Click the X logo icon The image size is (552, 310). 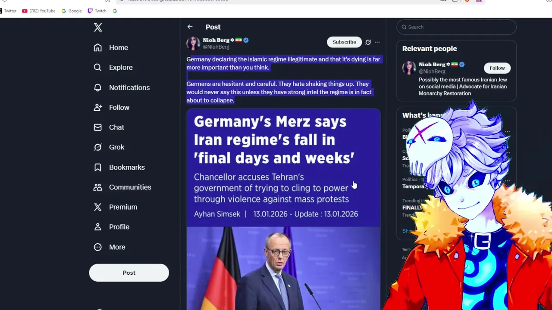coord(98,28)
